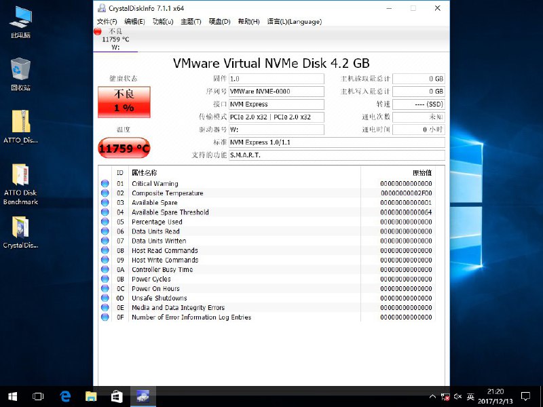Select the ATTO Disk Benchmark folder icon
The height and width of the screenshot is (407, 543).
click(20, 184)
